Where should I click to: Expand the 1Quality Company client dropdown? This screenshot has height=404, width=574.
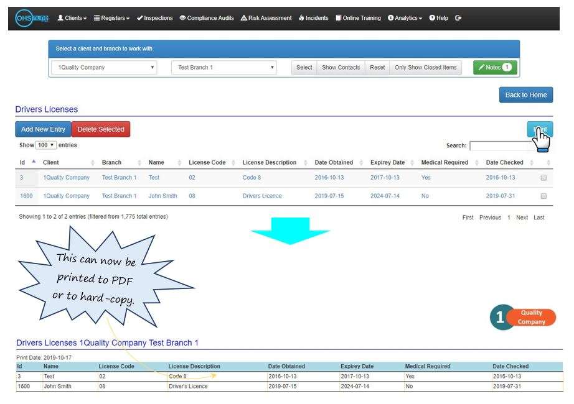[104, 68]
